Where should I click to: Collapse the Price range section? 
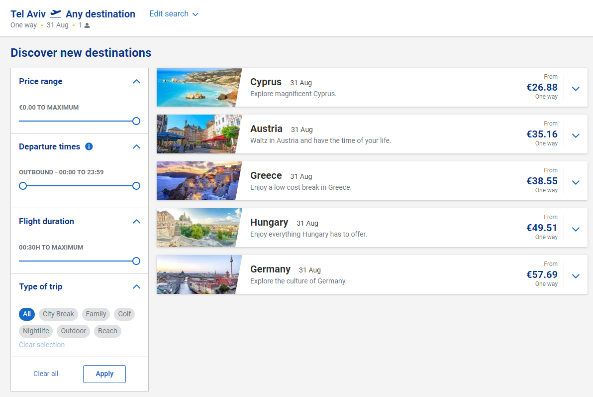[x=137, y=82]
